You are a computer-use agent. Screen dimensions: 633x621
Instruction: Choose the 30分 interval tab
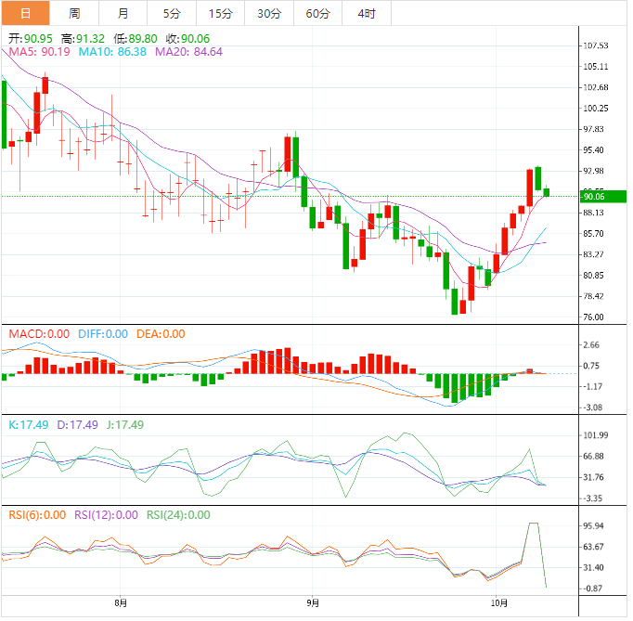pyautogui.click(x=269, y=13)
